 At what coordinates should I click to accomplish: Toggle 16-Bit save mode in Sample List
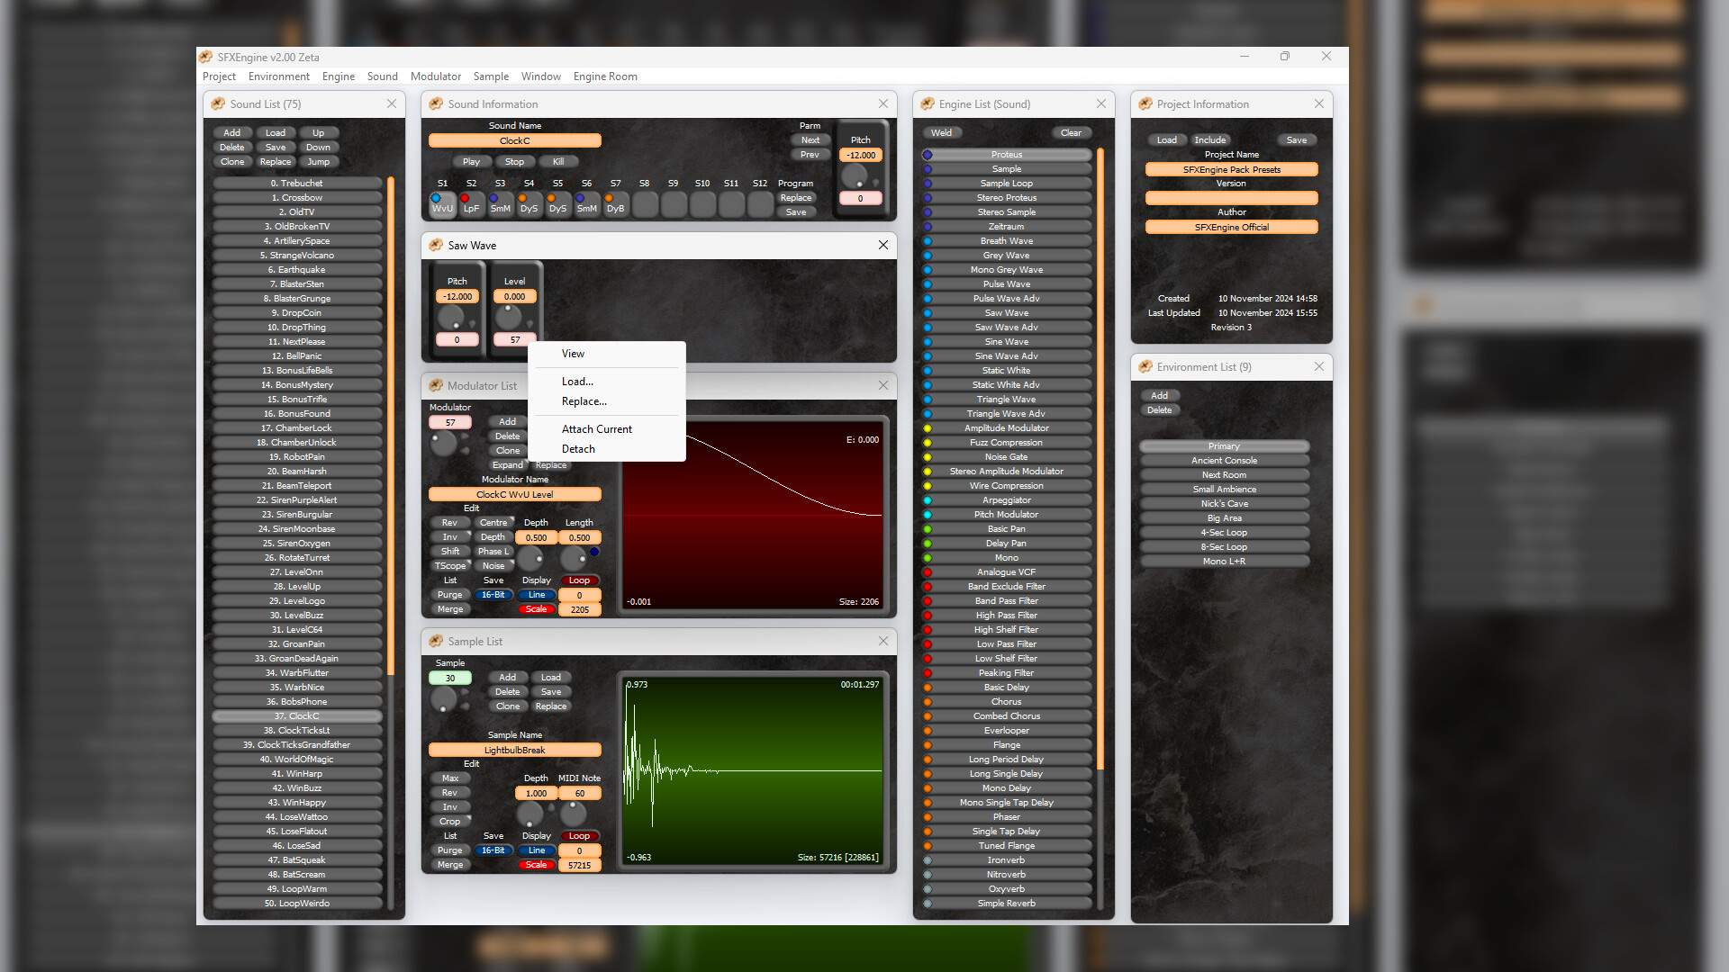click(493, 850)
